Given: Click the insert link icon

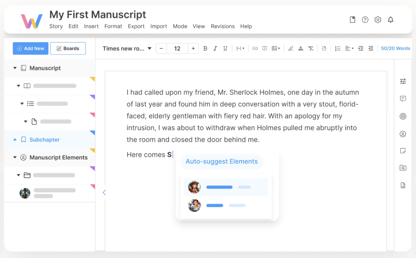Looking at the screenshot, I should point(255,48).
